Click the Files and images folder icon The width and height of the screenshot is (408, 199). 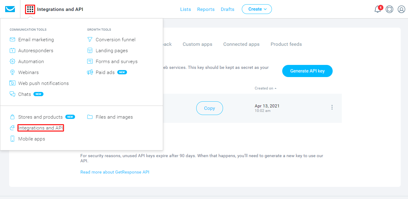[x=90, y=117]
